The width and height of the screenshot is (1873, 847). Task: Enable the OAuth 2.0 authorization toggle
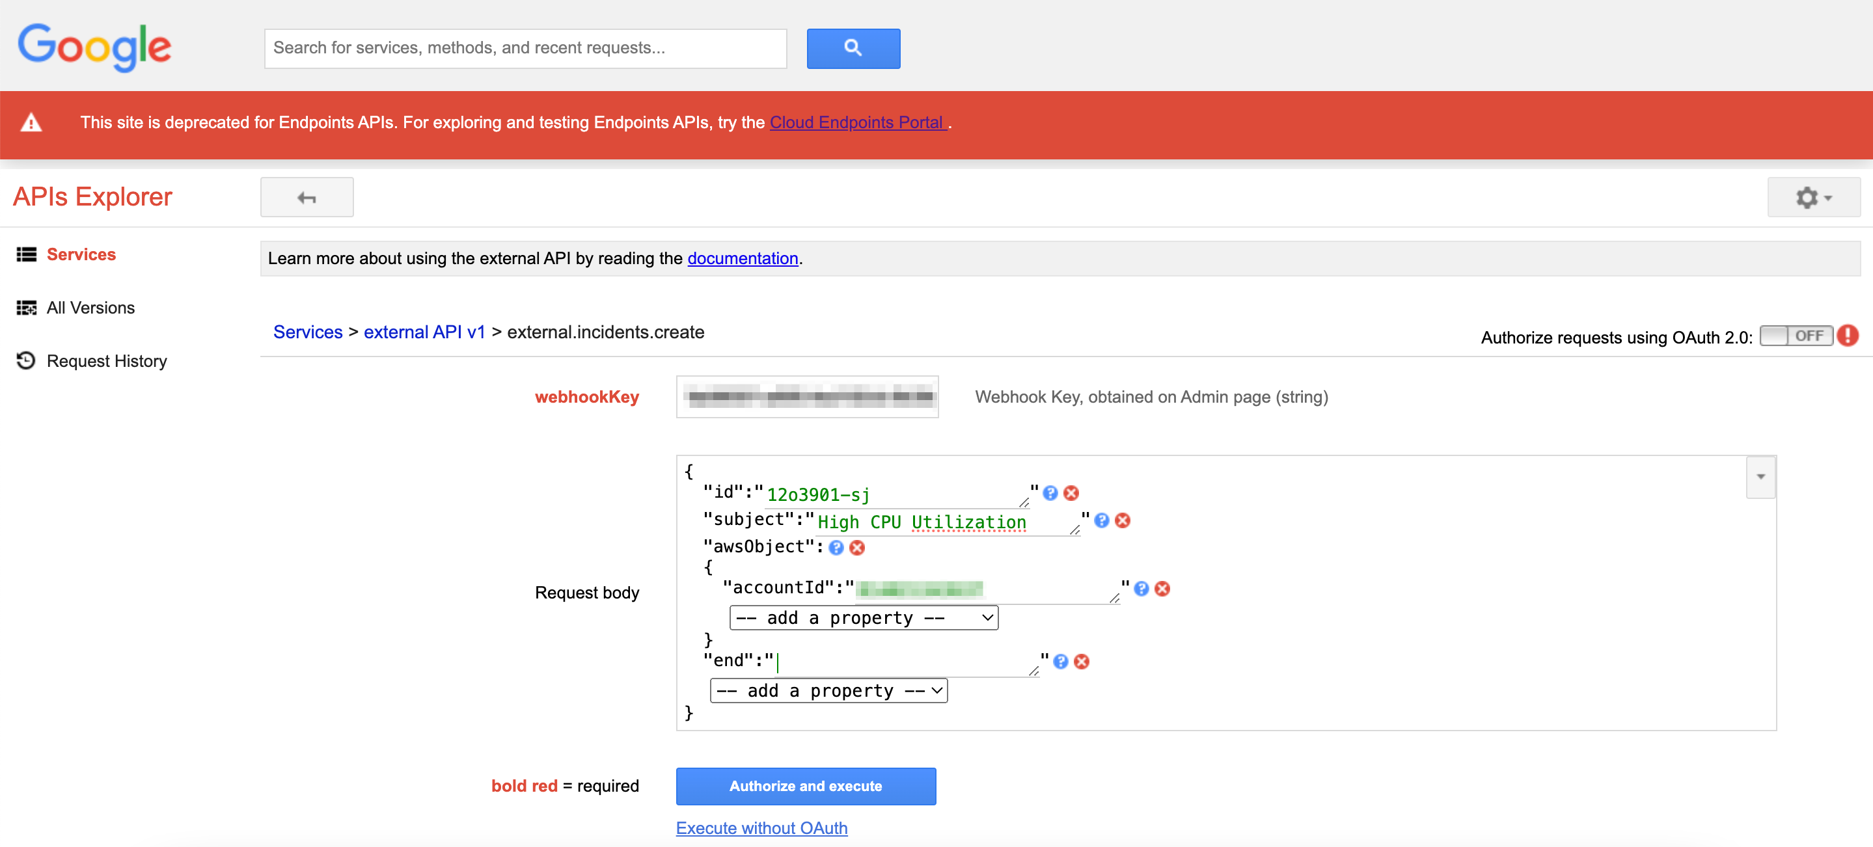1796,335
